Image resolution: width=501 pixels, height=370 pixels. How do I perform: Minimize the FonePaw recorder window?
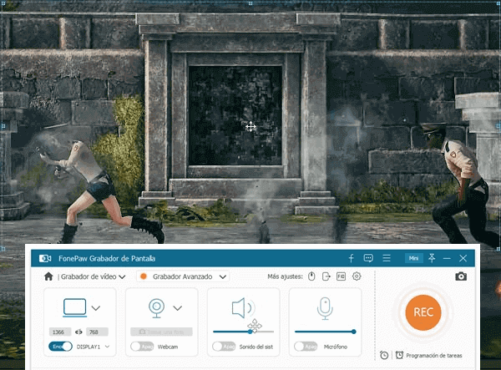[447, 258]
